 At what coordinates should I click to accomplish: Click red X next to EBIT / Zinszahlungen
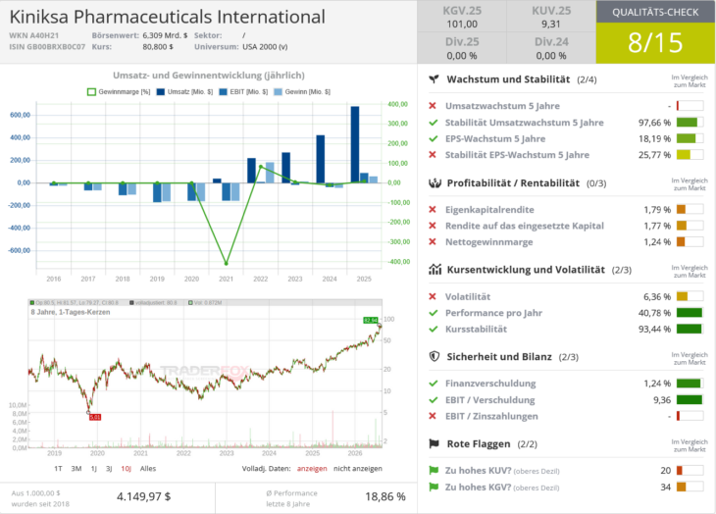coord(433,416)
